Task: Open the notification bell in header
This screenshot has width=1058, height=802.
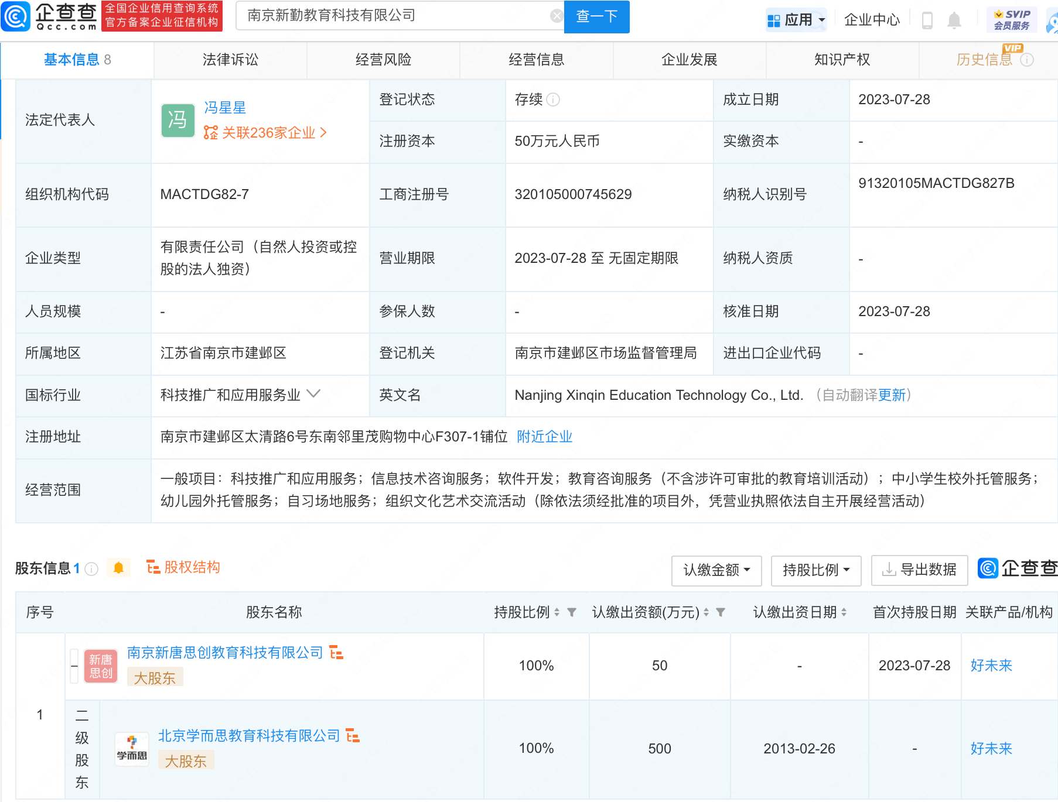Action: (x=954, y=20)
